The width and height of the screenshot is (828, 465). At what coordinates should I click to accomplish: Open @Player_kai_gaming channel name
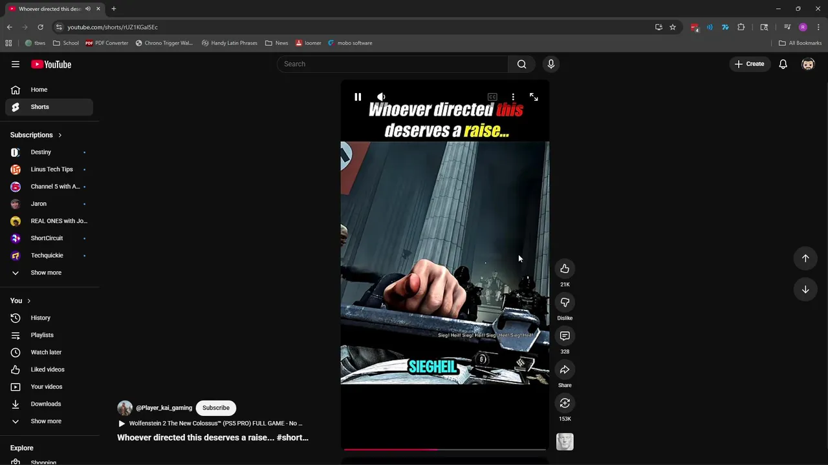click(164, 408)
